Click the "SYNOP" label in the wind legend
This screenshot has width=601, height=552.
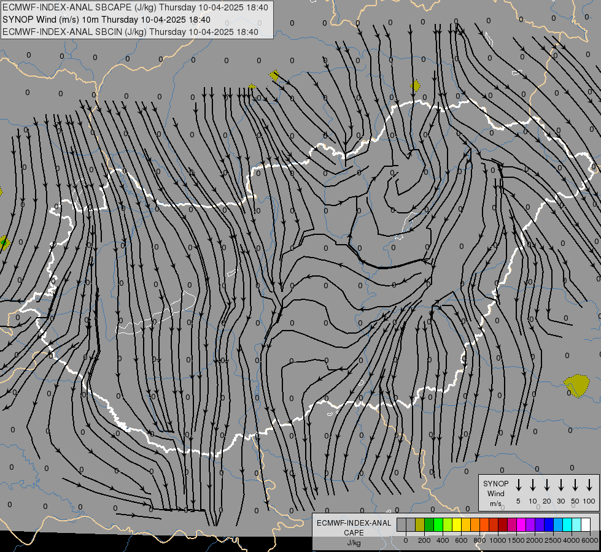tap(495, 483)
